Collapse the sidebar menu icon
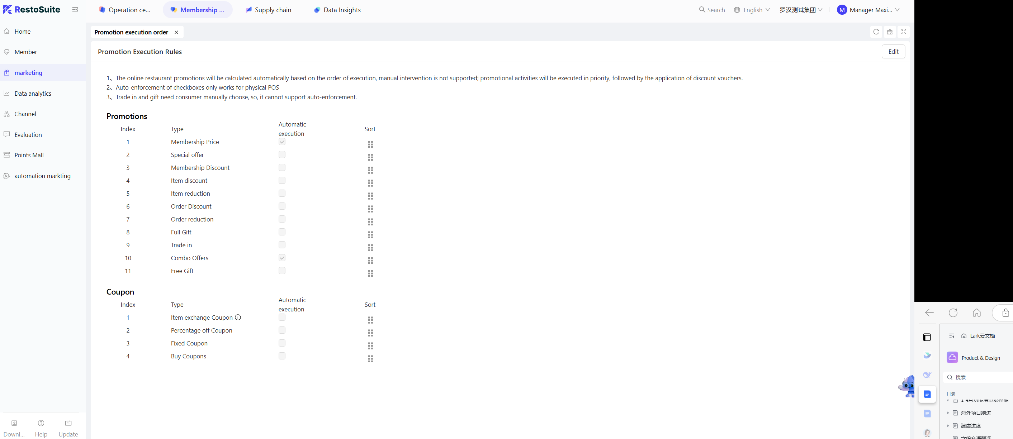Image resolution: width=1013 pixels, height=439 pixels. [75, 10]
